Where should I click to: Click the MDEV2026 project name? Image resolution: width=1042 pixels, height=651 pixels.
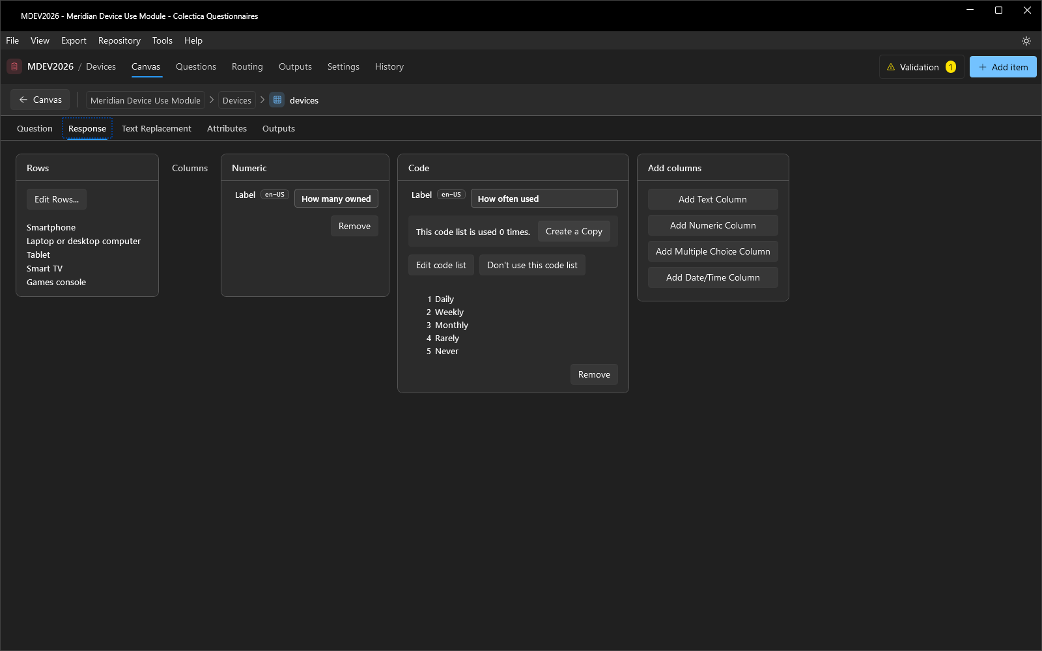point(50,66)
